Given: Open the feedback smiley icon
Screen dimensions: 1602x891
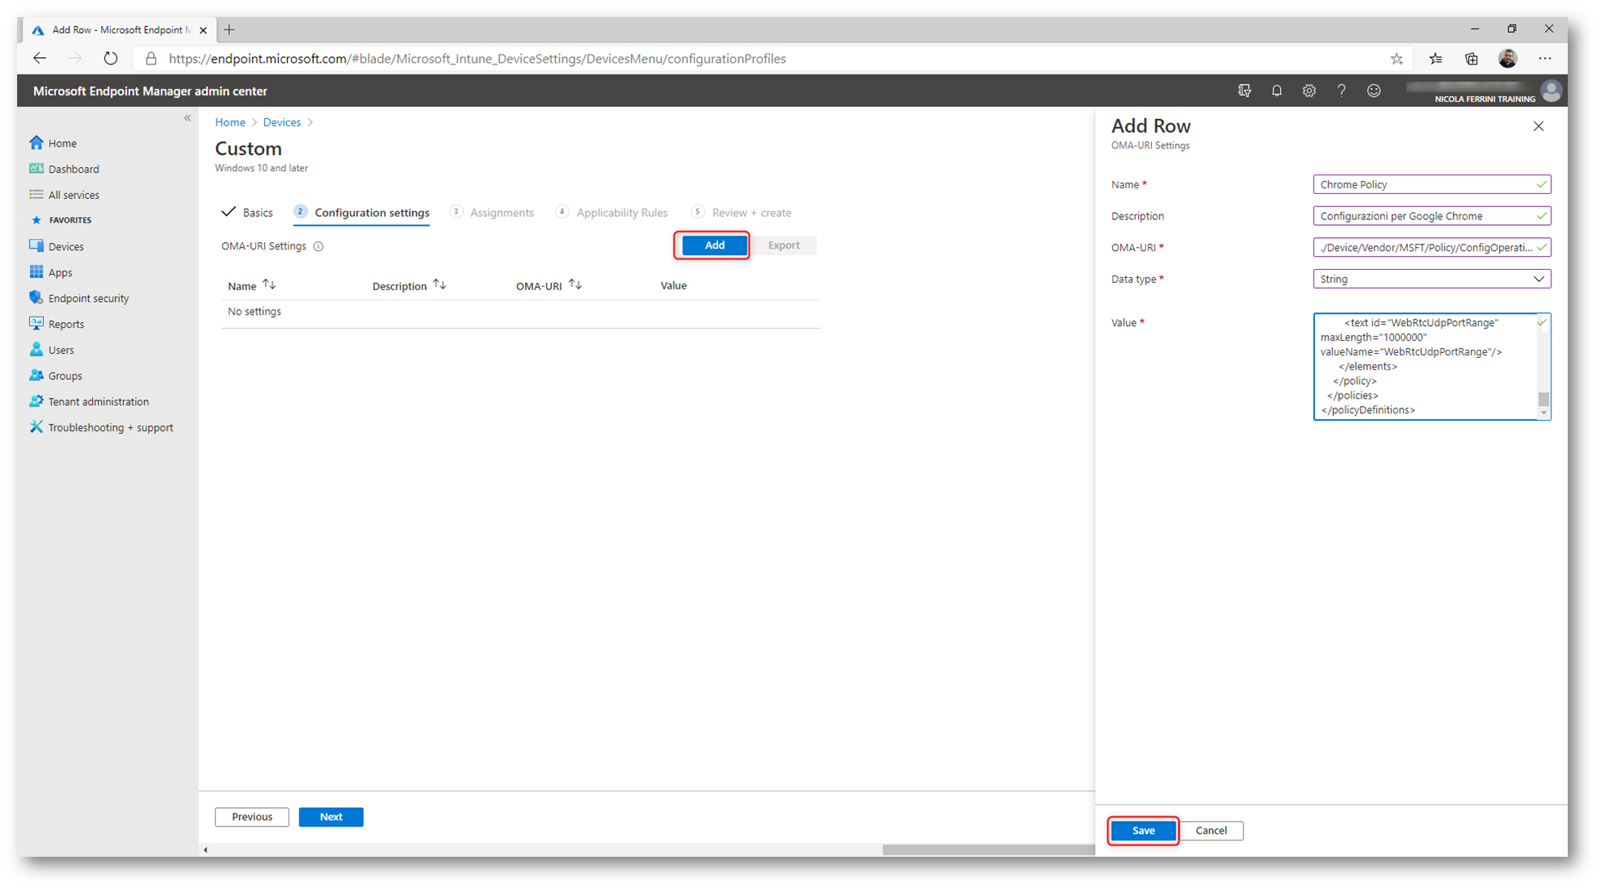Looking at the screenshot, I should 1374,91.
